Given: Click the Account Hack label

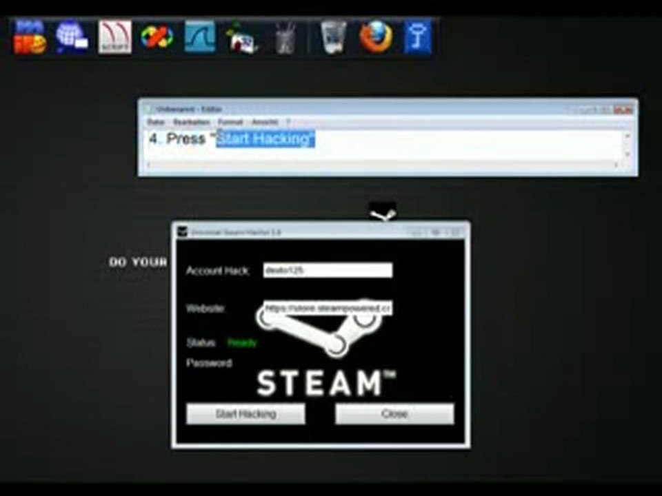Looking at the screenshot, I should coord(217,270).
